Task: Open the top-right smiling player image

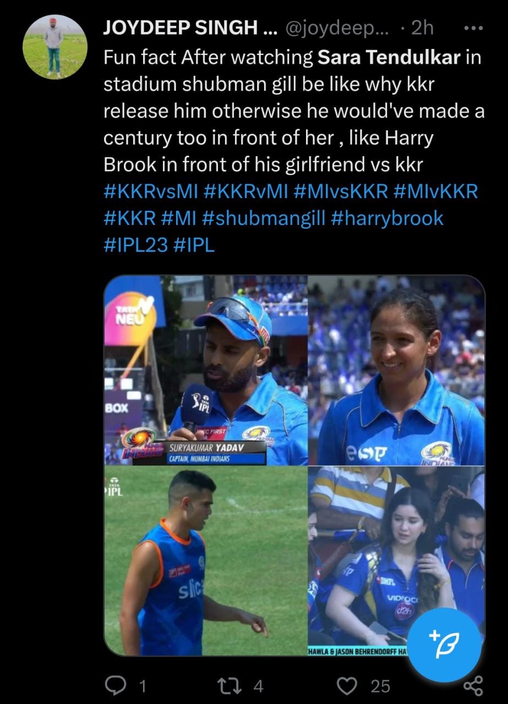Action: 396,370
